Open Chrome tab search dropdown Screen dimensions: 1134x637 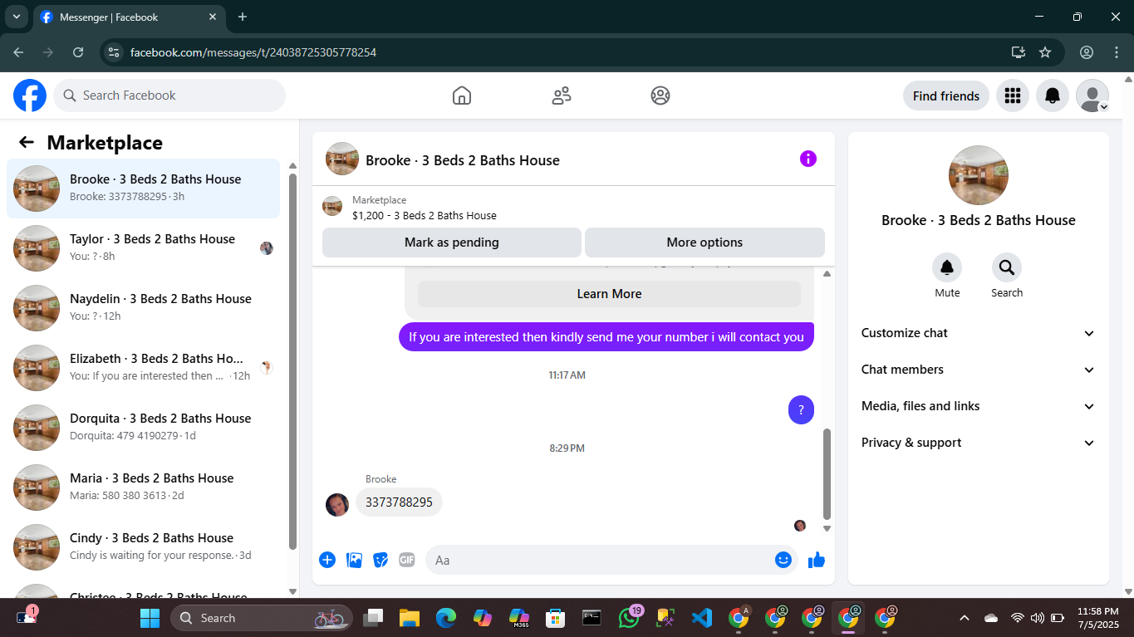point(16,17)
